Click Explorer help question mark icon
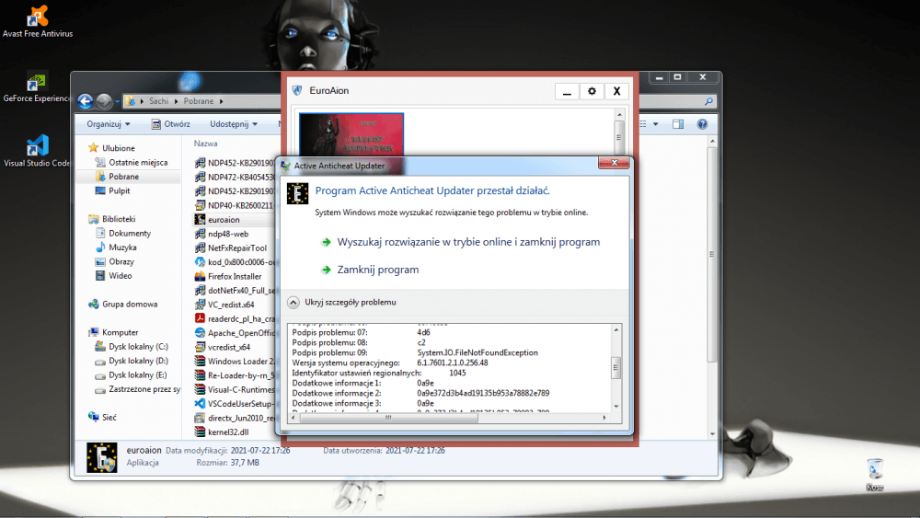 [x=702, y=124]
